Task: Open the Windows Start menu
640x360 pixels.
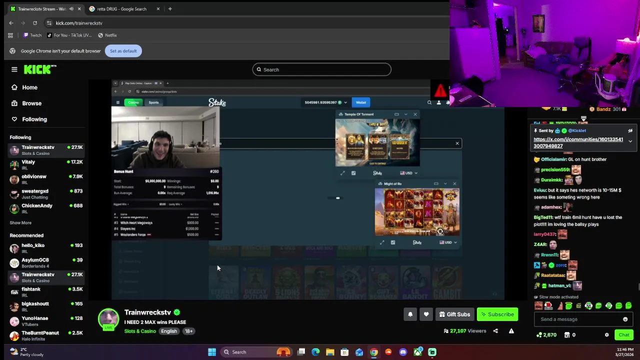Action: click(x=212, y=352)
